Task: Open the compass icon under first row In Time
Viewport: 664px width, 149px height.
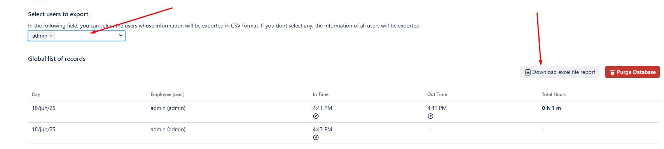Action: [316, 116]
